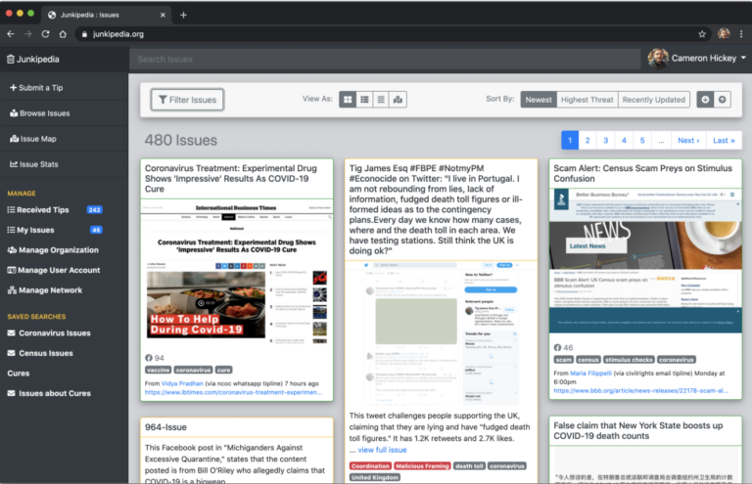Image resolution: width=752 pixels, height=484 pixels.
Task: Sort by Highest Threat
Action: 587,100
